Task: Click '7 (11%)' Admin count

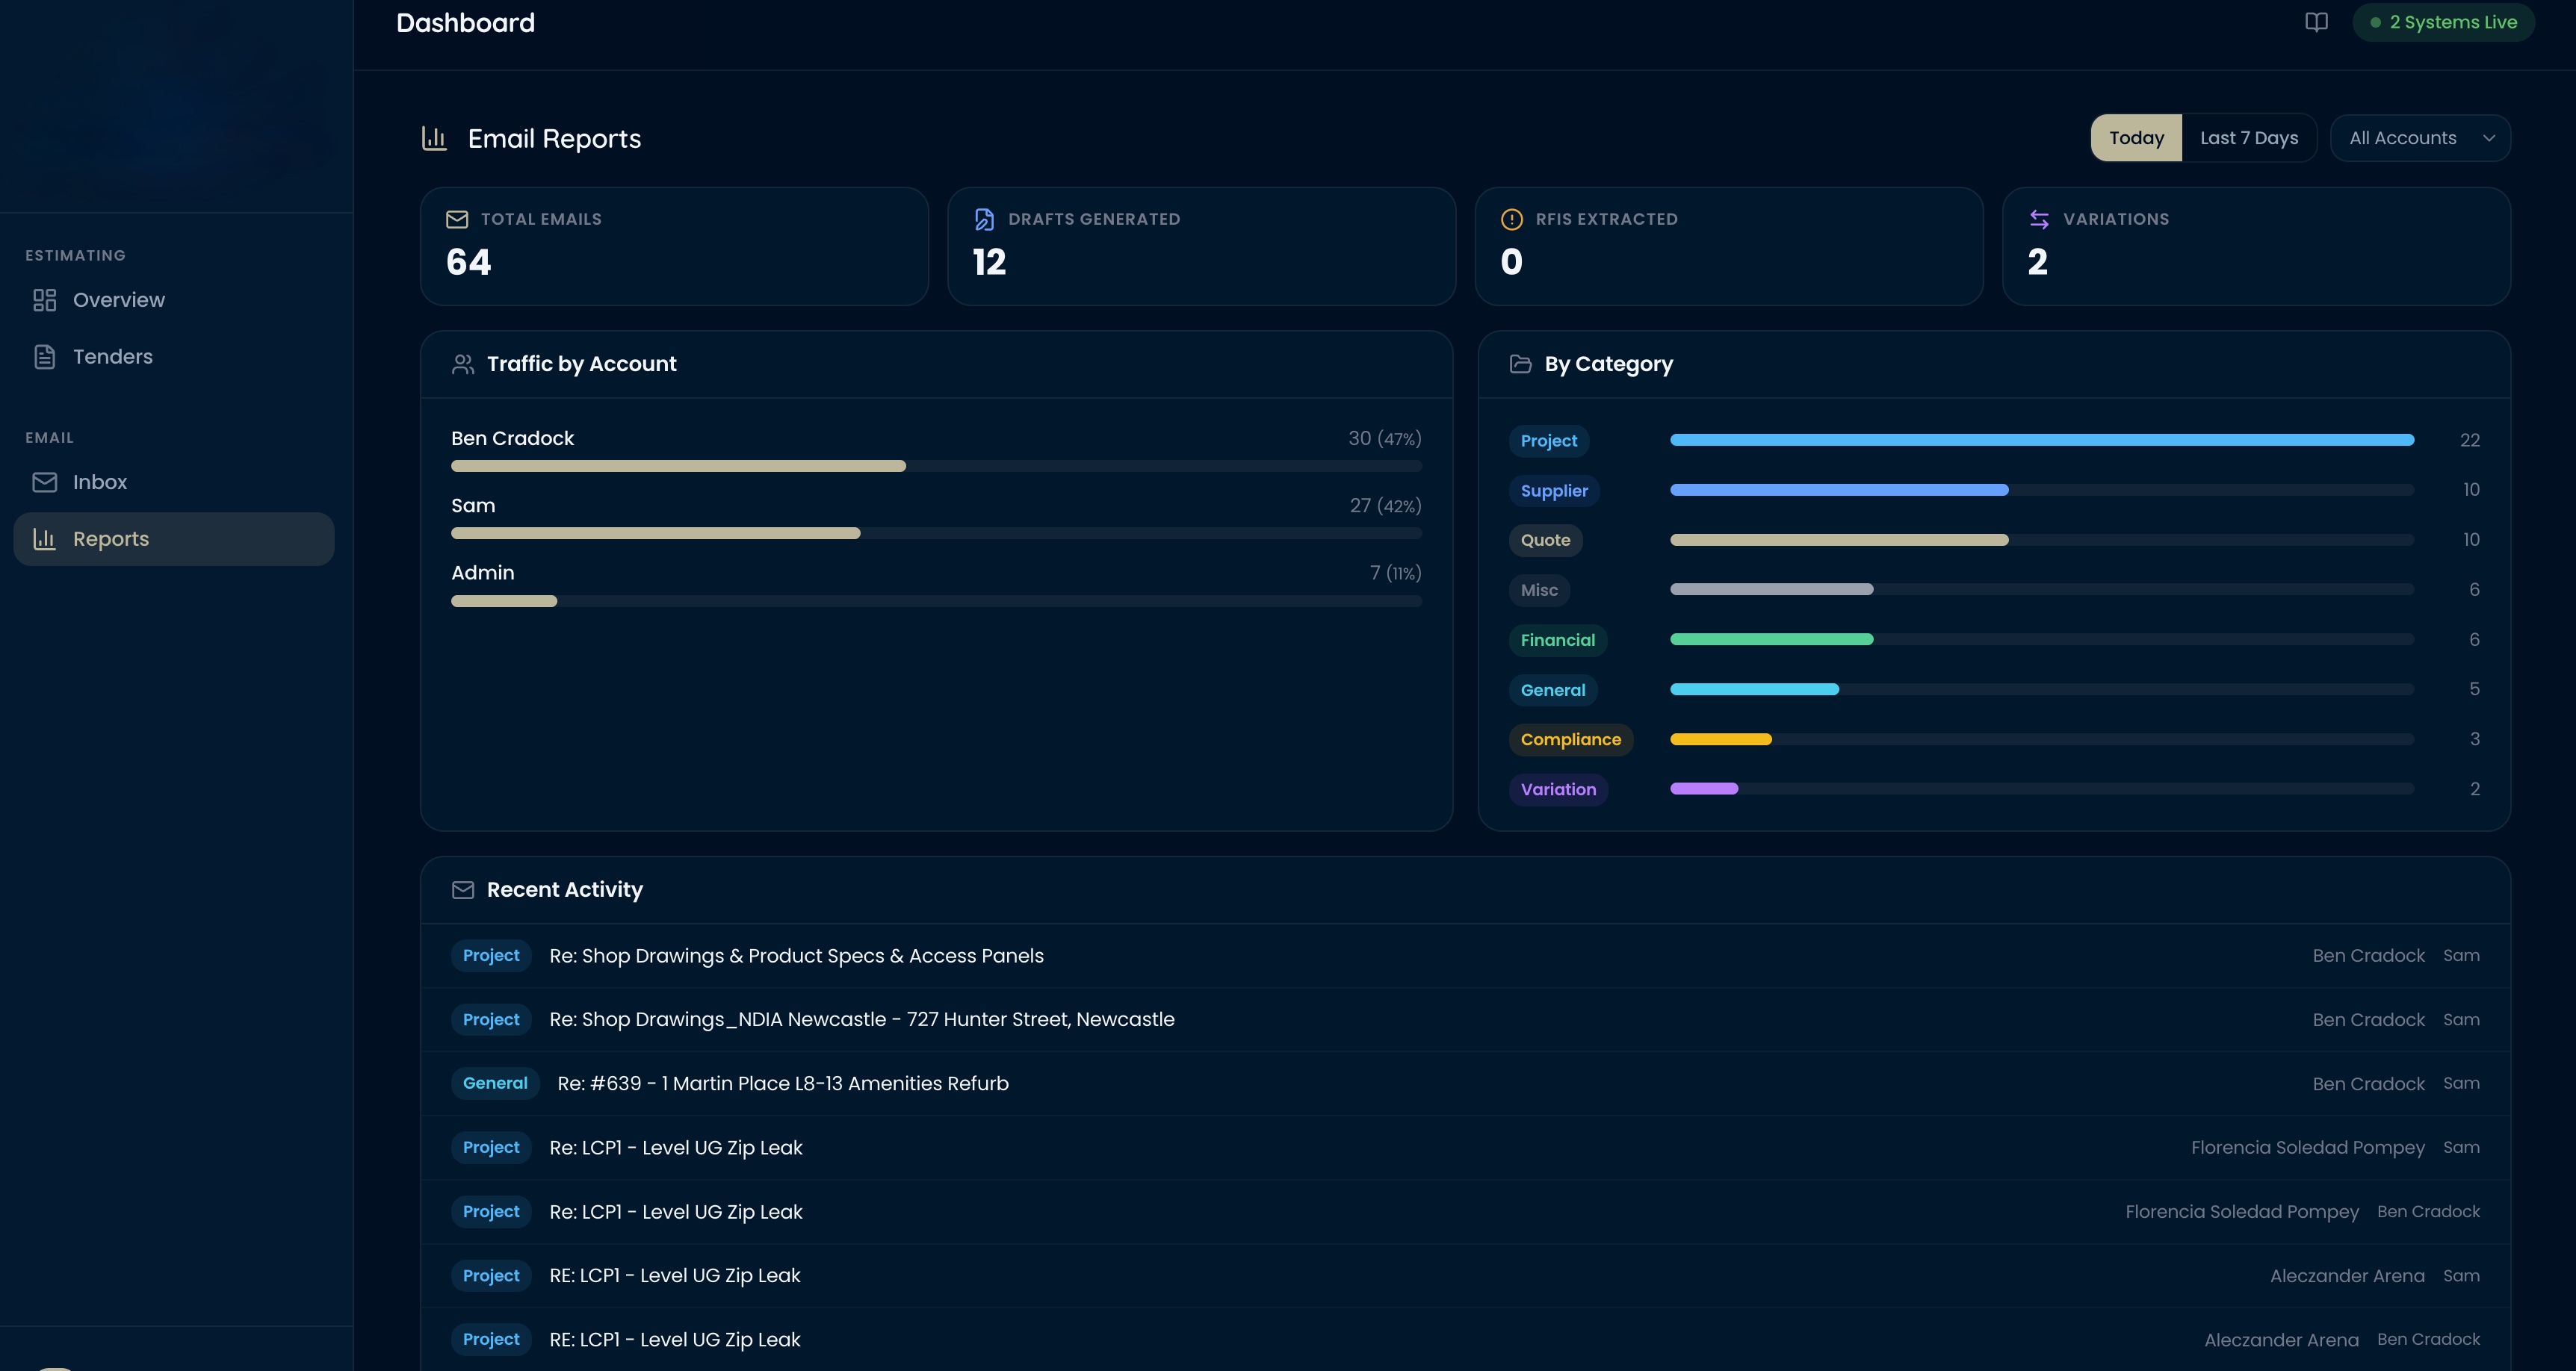Action: [1395, 573]
